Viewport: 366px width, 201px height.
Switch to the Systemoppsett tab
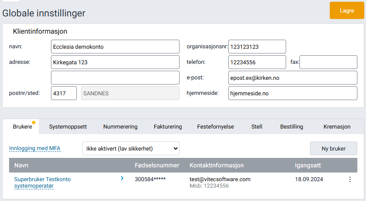pos(68,127)
